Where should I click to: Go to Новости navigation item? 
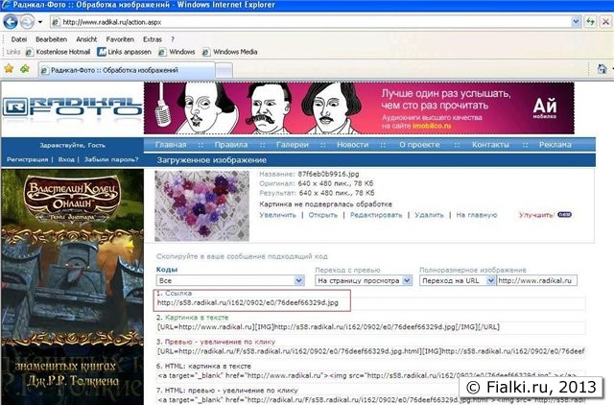[x=352, y=145]
